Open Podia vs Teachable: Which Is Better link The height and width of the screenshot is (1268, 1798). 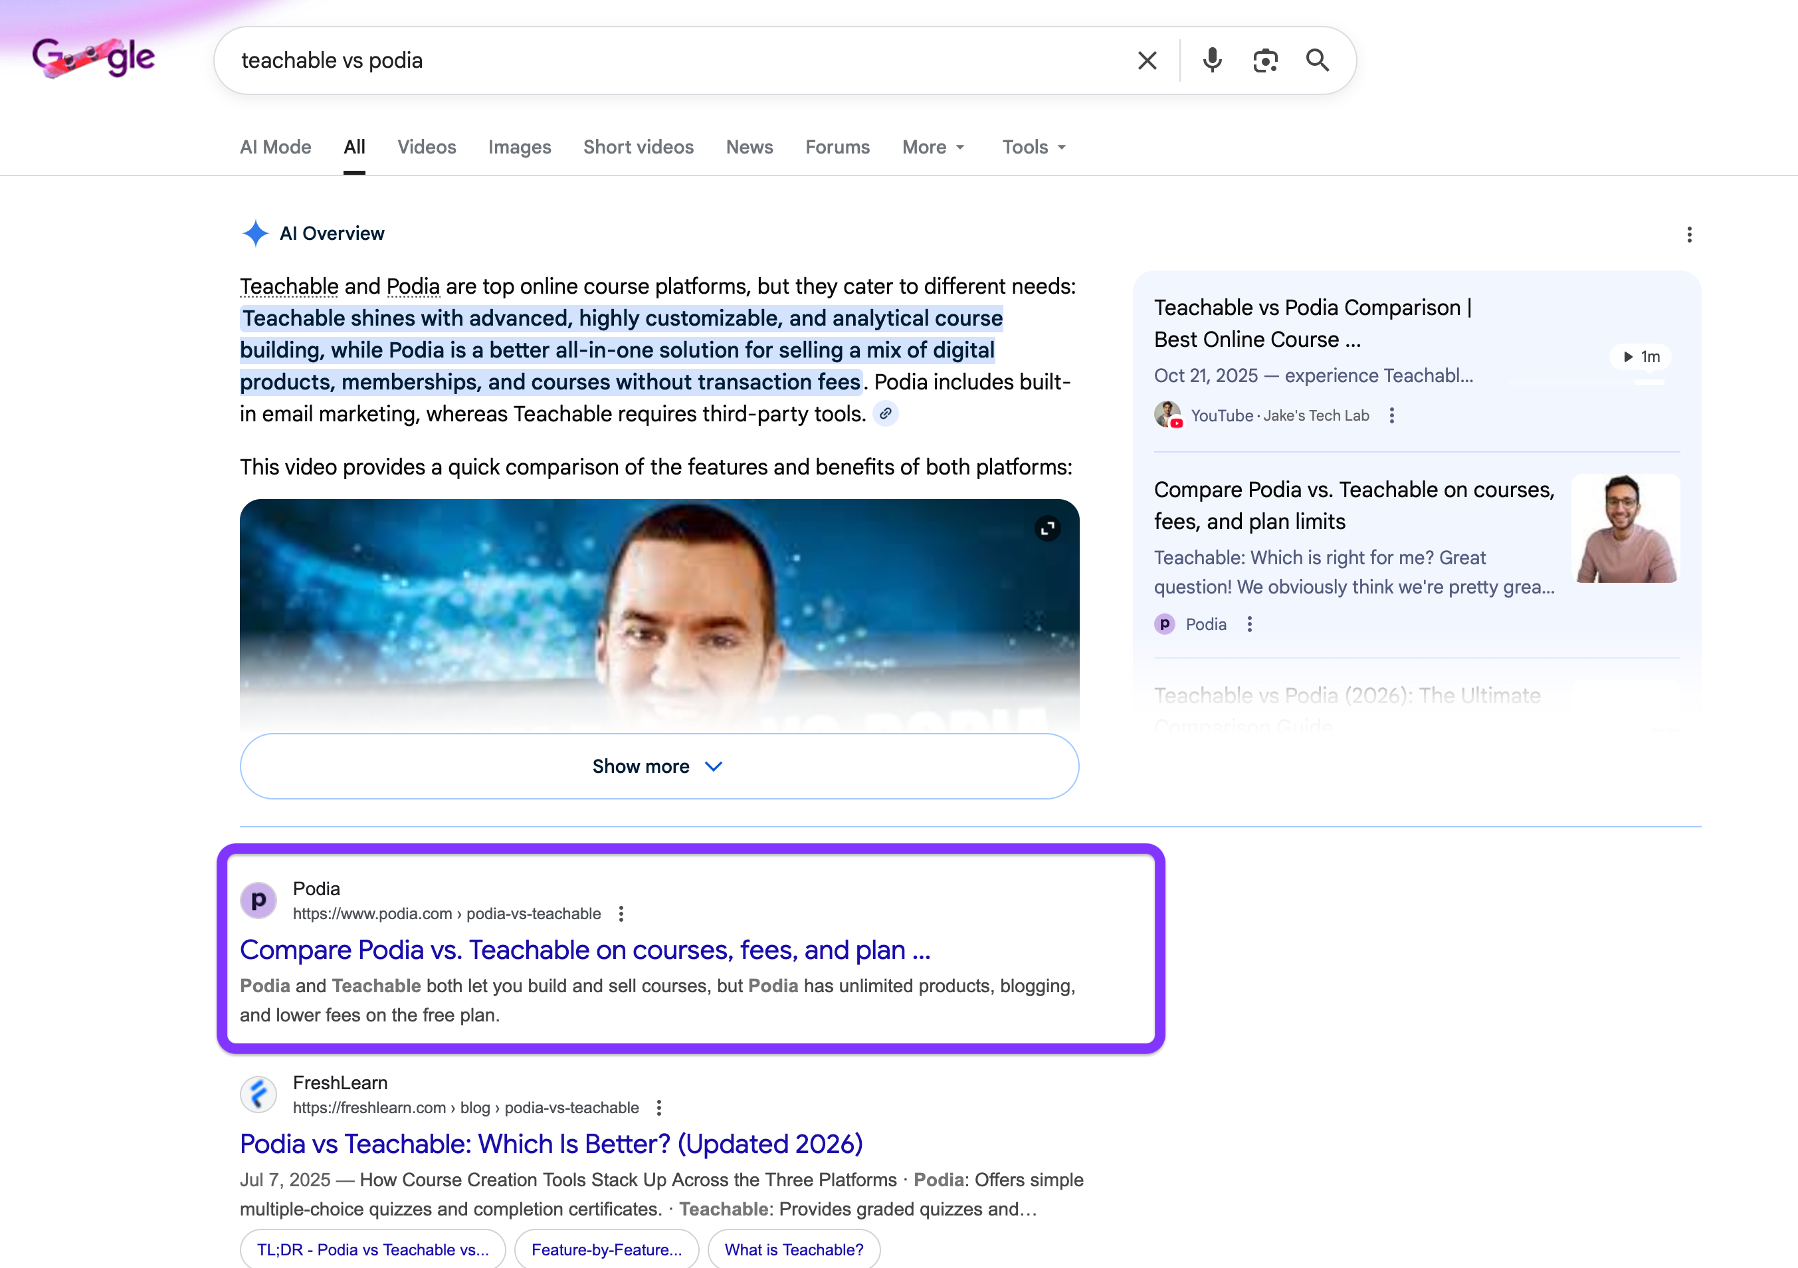point(551,1144)
